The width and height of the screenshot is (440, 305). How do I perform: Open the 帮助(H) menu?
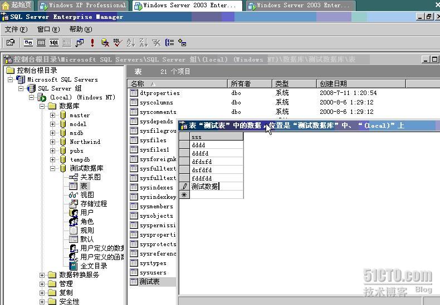(81, 29)
